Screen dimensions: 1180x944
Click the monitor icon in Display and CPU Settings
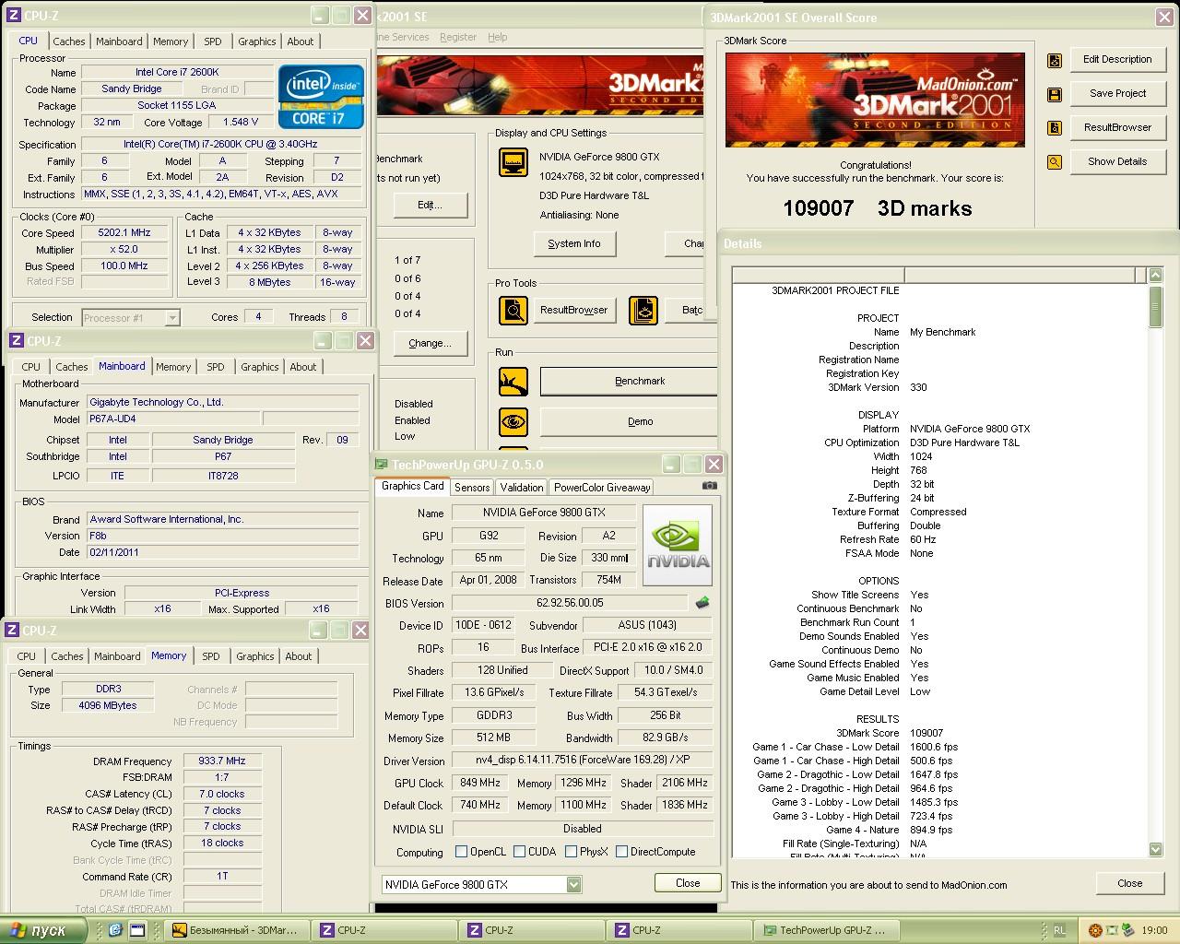point(513,162)
